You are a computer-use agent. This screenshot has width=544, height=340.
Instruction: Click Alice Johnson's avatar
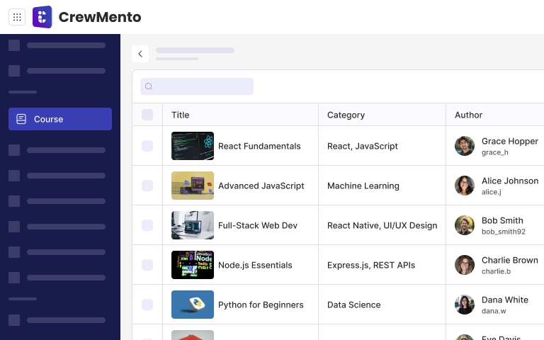coord(465,186)
